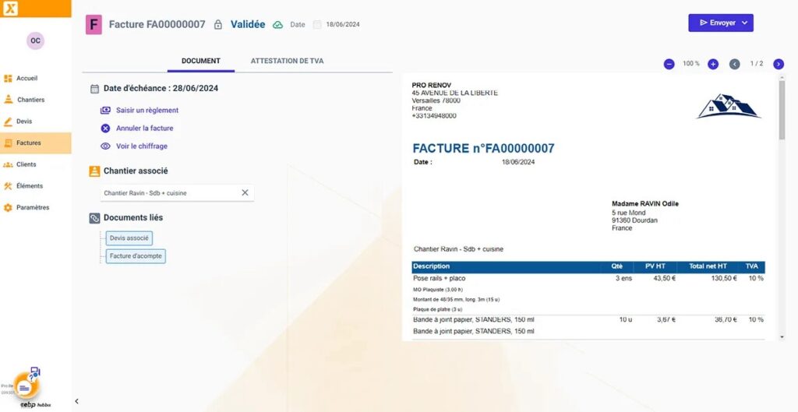Click Annuler la facture link
Image resolution: width=798 pixels, height=412 pixels.
[x=144, y=129]
